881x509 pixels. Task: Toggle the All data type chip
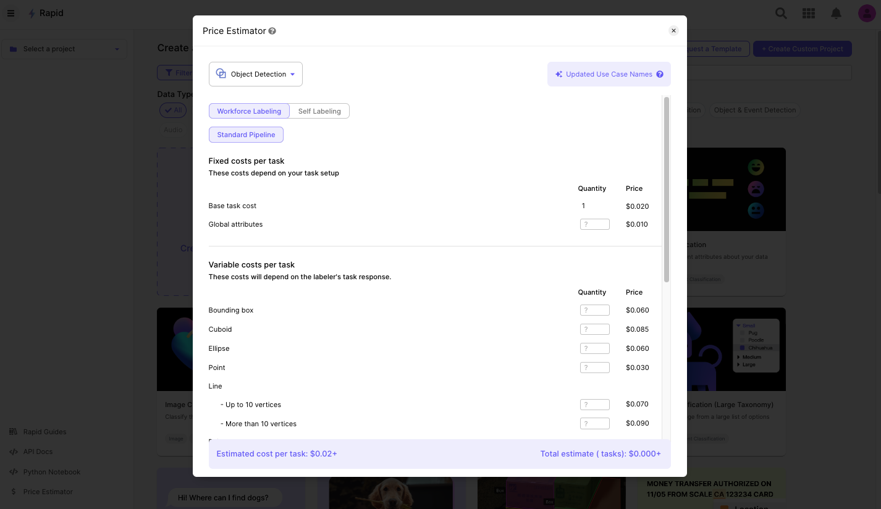coord(173,110)
